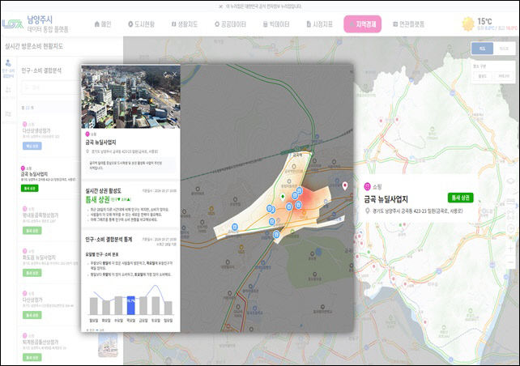The width and height of the screenshot is (520, 366).
Task: Open the 연관플랫폼 menu
Action: click(408, 24)
